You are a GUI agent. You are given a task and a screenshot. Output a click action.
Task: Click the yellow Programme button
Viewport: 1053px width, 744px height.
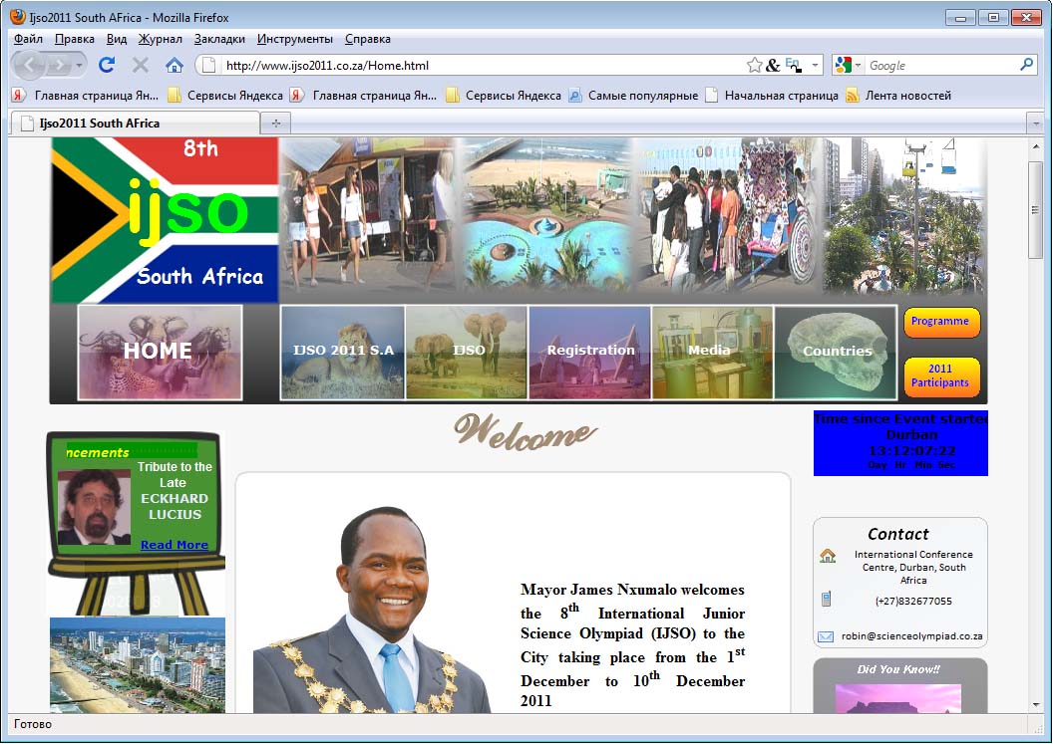tap(941, 322)
